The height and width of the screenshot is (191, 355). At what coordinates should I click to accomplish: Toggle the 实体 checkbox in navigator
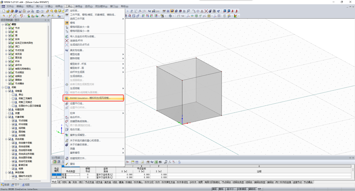(10, 39)
